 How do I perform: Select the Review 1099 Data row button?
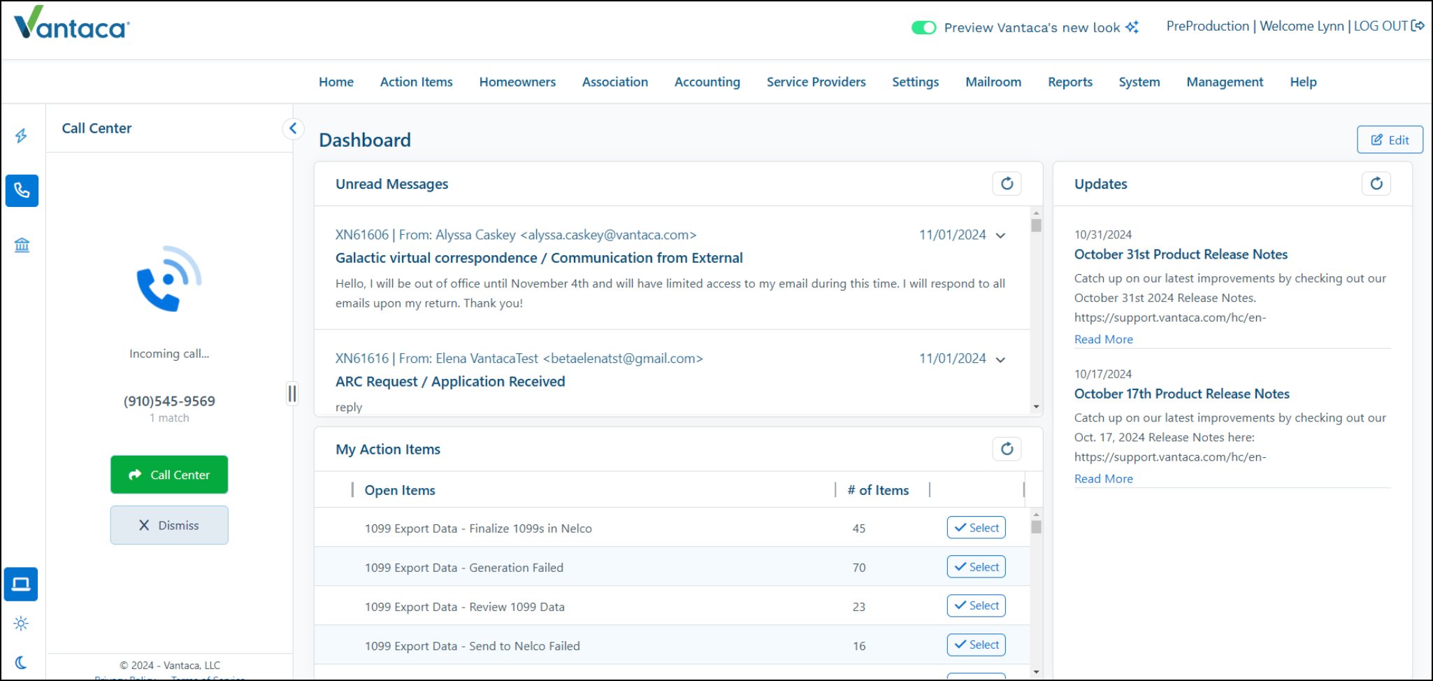(977, 605)
